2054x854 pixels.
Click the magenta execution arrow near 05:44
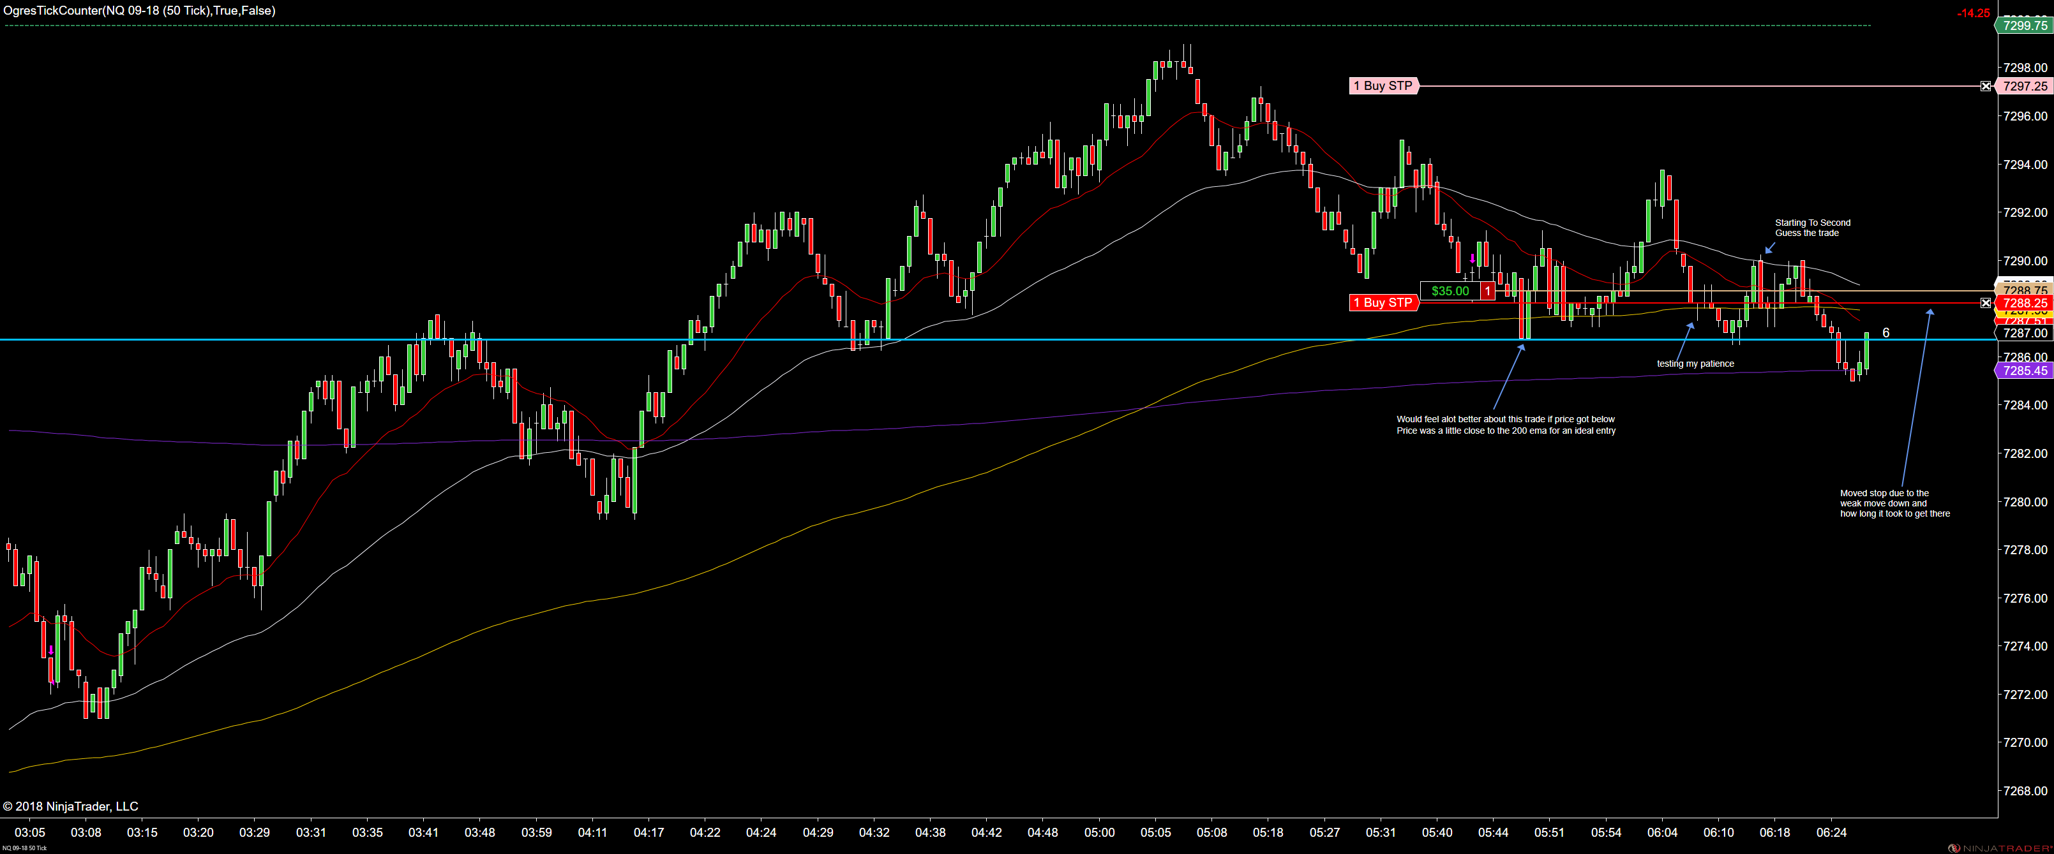coord(1472,259)
